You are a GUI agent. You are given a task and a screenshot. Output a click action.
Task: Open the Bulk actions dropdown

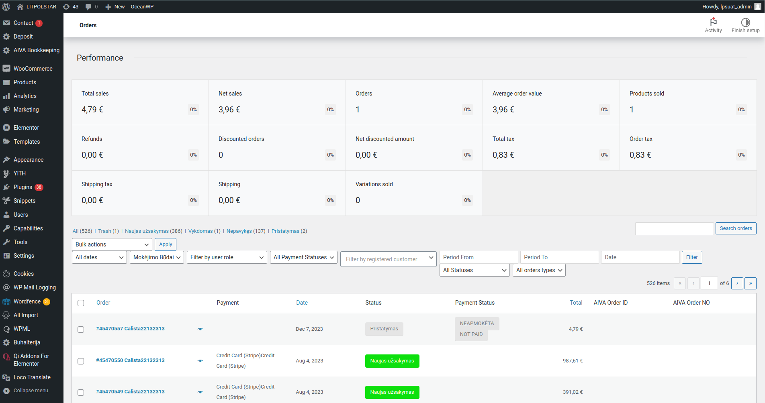coord(112,244)
